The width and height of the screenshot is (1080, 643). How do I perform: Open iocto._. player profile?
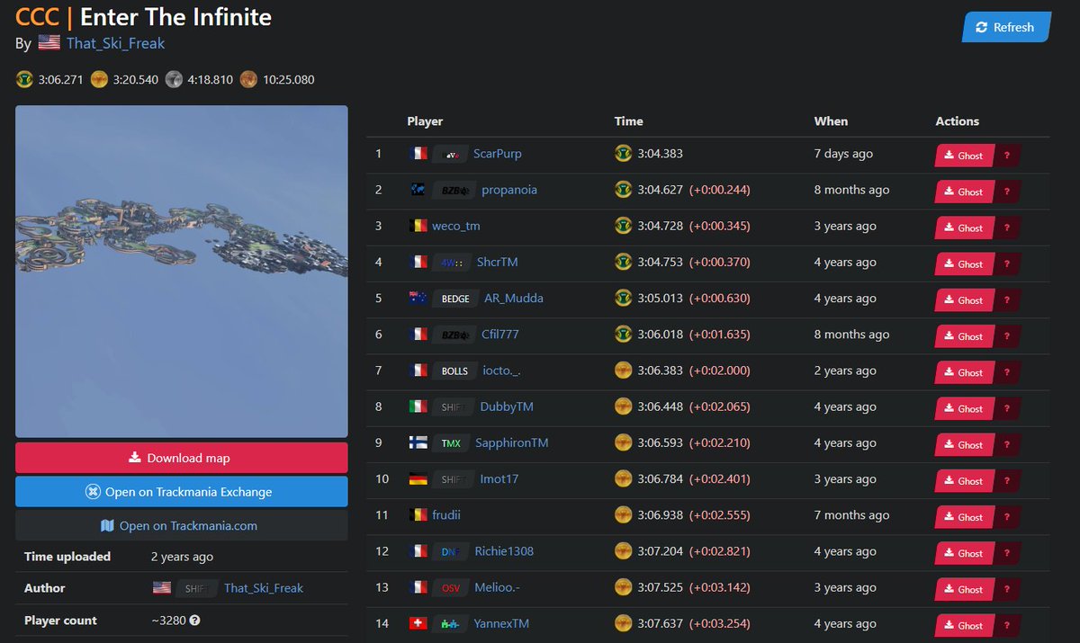click(x=502, y=371)
